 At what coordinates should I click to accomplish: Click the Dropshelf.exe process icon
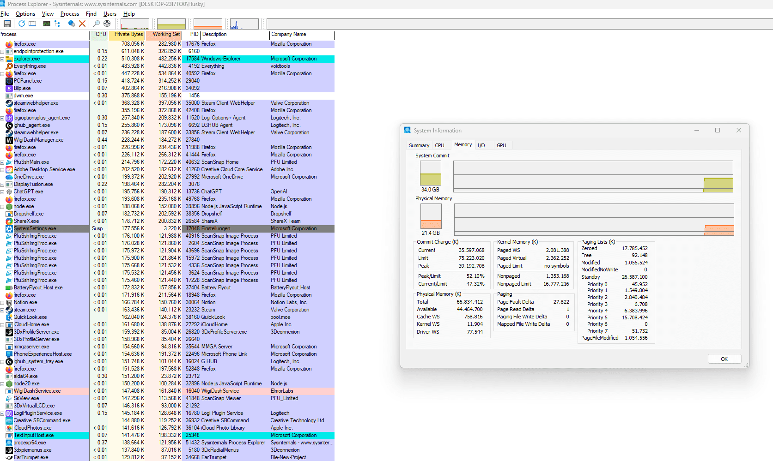[9, 214]
